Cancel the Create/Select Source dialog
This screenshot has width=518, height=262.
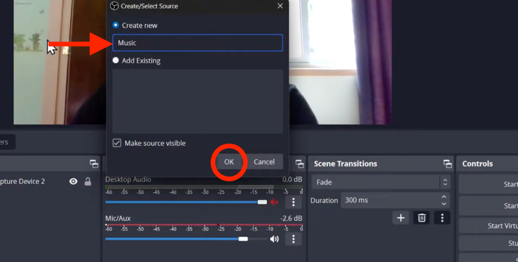[x=264, y=162]
